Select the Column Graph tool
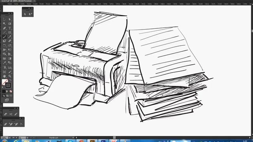253x142 pixels. [9, 67]
